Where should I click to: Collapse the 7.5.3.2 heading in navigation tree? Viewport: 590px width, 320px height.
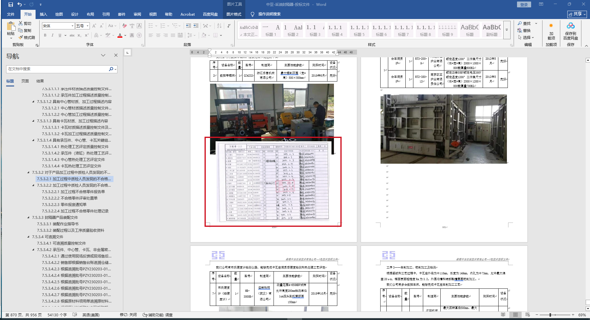[x=29, y=173]
